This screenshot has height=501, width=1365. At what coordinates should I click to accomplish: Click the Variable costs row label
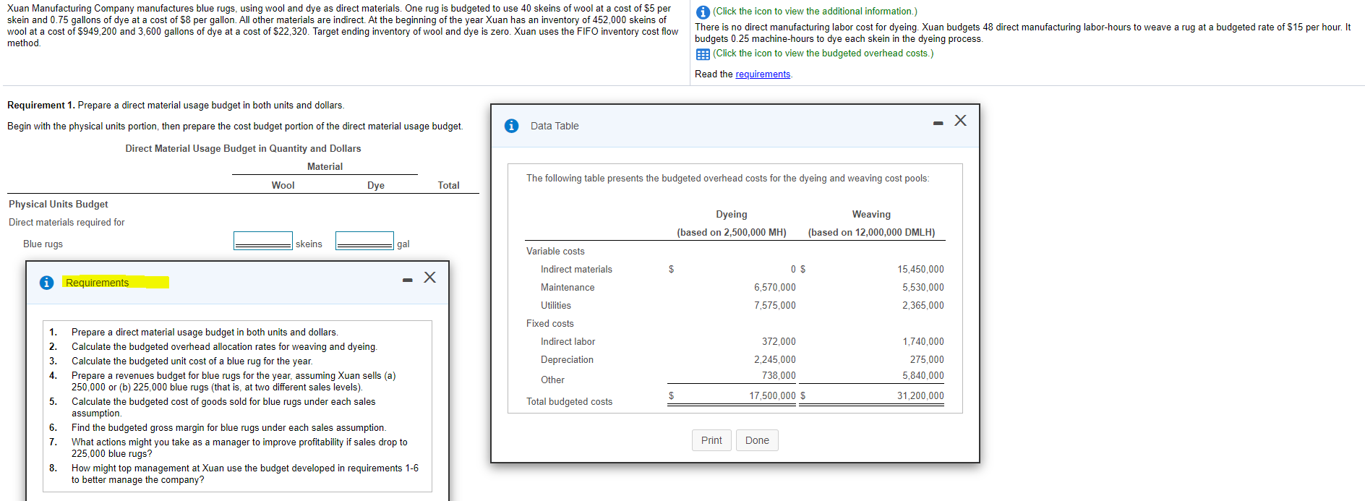555,252
